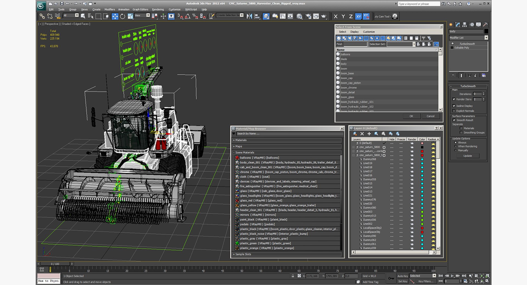Open the Material Editor icon
The image size is (527, 285).
coord(299,16)
